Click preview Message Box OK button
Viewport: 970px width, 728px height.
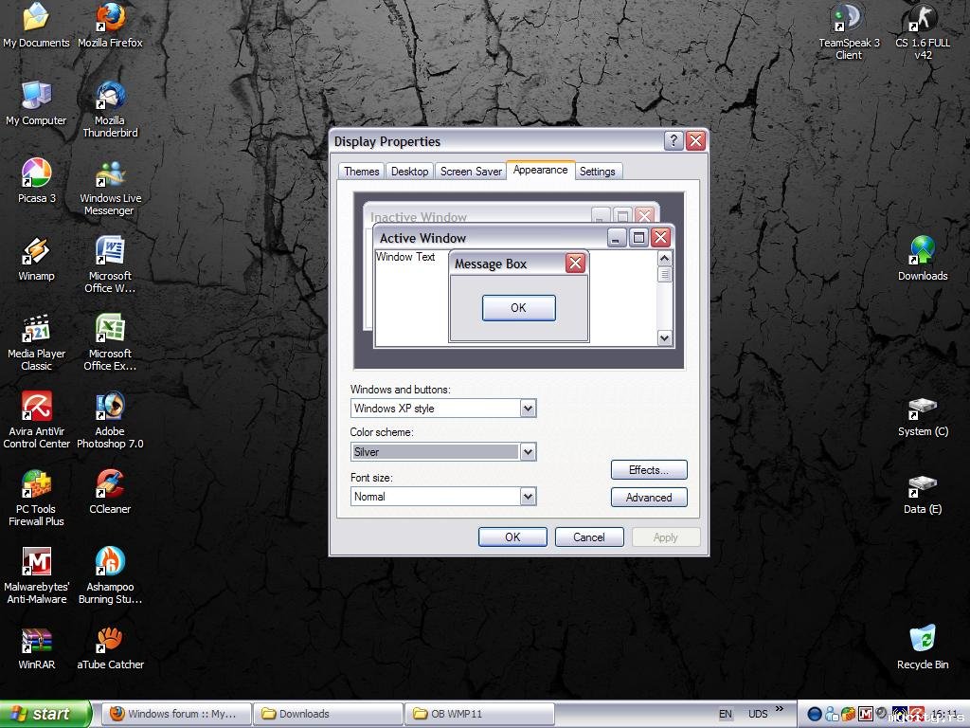(518, 308)
